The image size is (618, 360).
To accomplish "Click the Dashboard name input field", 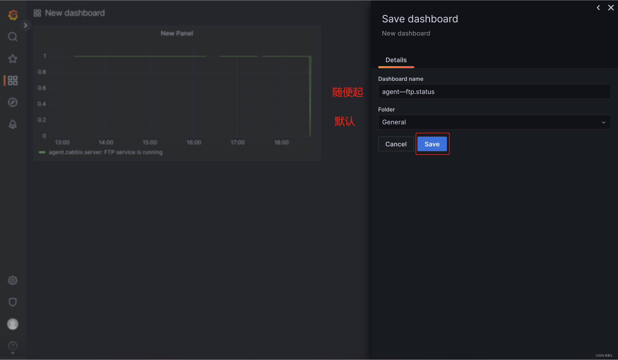I will tap(494, 92).
